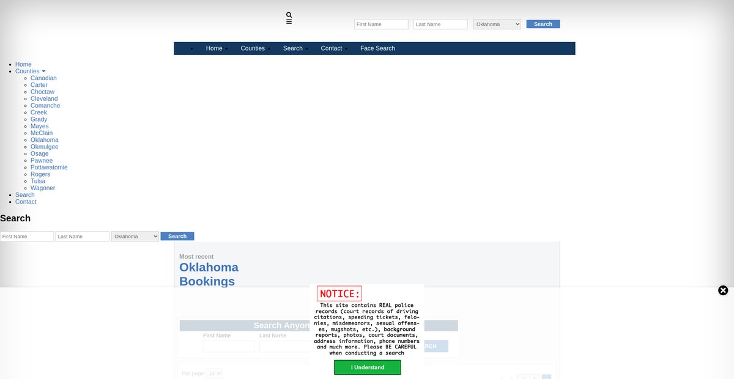The image size is (734, 379).
Task: Click the Oklahoma Bookings heading link
Action: click(x=209, y=274)
